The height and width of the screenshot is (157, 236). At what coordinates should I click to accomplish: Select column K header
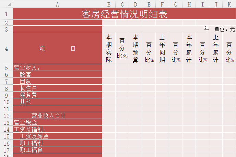point(229,4)
